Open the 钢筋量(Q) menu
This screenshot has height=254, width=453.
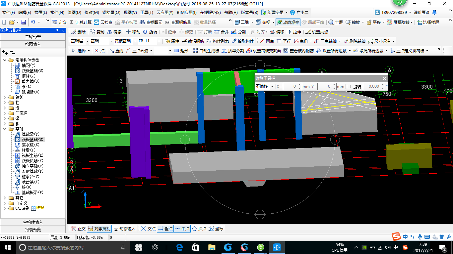[111, 13]
